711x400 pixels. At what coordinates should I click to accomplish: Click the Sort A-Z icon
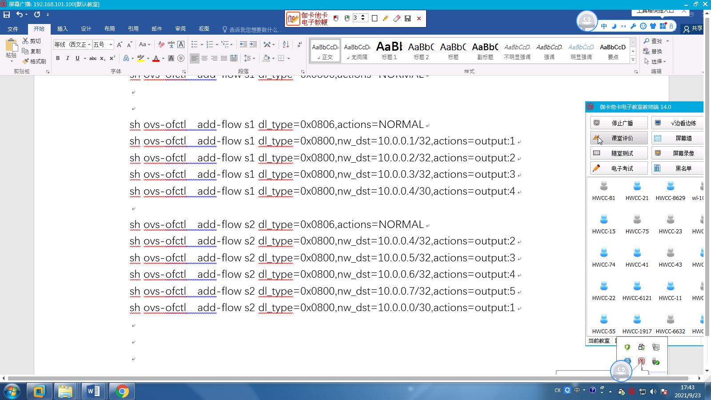tap(286, 44)
